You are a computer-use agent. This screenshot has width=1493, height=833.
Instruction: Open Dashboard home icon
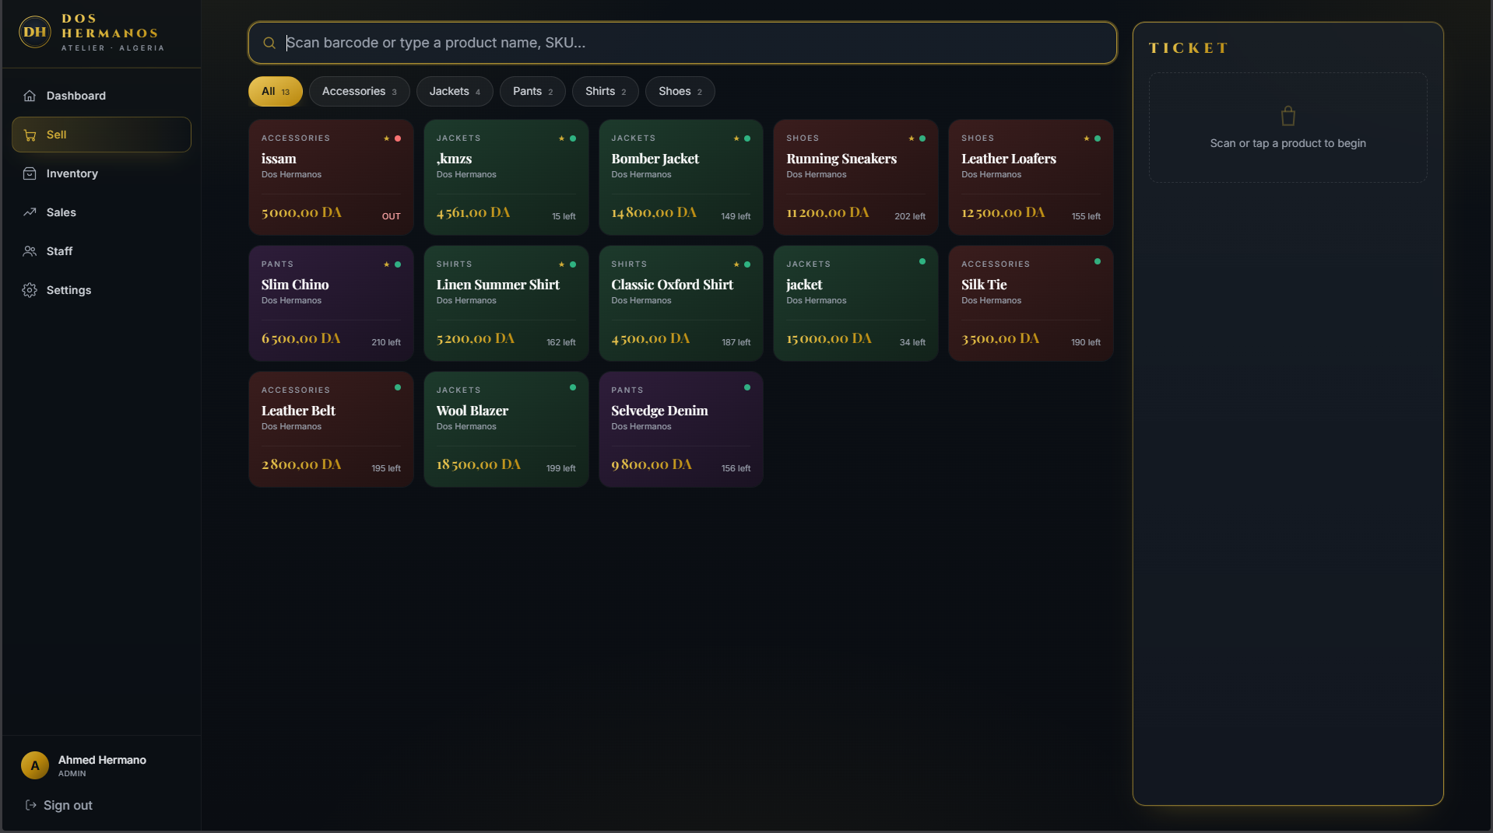tap(30, 96)
